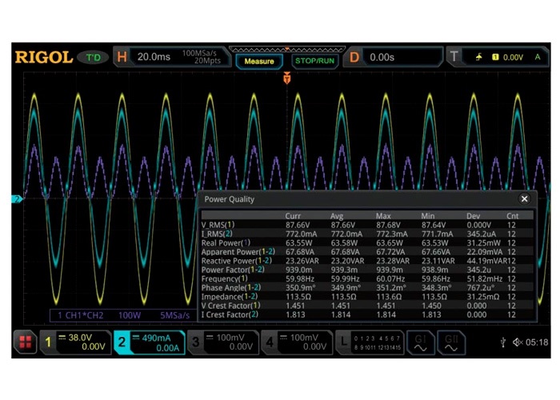This screenshot has height=400, width=560.
Task: Click the RIGOL logo
Action: coord(43,58)
